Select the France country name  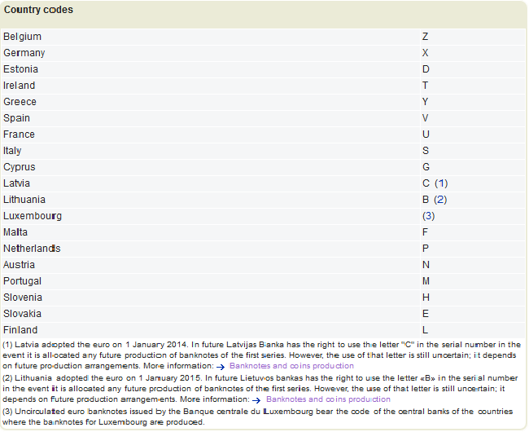coord(19,134)
